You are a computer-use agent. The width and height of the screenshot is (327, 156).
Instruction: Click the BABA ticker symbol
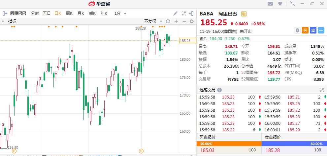click(x=207, y=14)
